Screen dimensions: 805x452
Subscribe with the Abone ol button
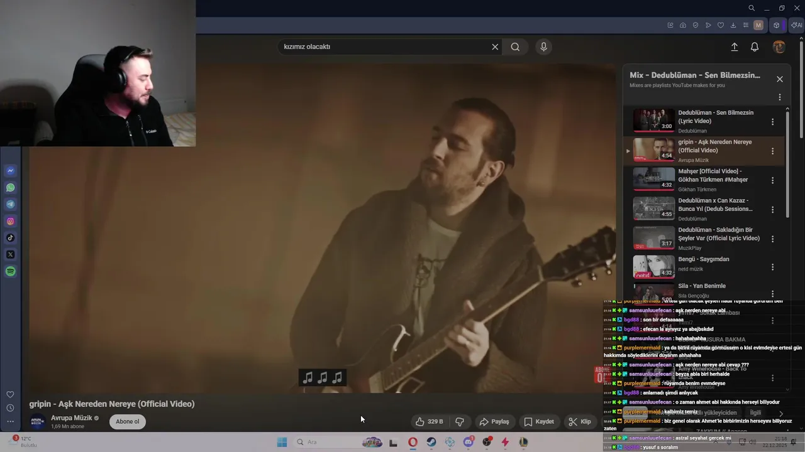coord(128,421)
